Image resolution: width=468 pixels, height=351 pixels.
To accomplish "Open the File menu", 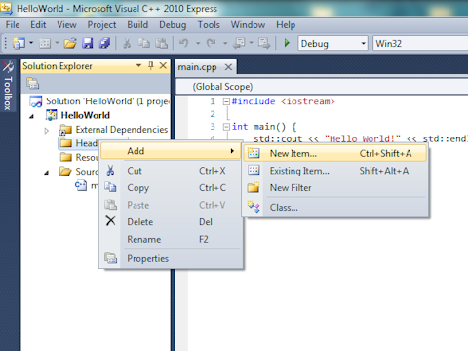I will pos(13,25).
